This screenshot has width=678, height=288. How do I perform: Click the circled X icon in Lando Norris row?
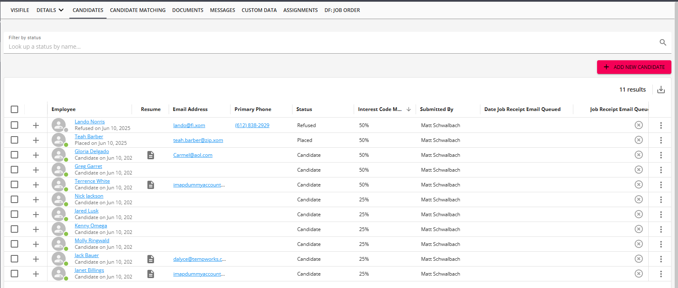point(639,125)
